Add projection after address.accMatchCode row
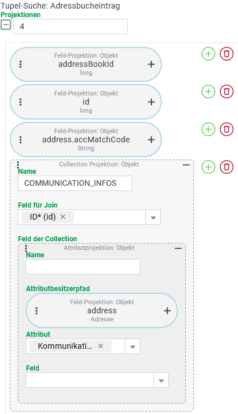The image size is (238, 414). coord(208,129)
